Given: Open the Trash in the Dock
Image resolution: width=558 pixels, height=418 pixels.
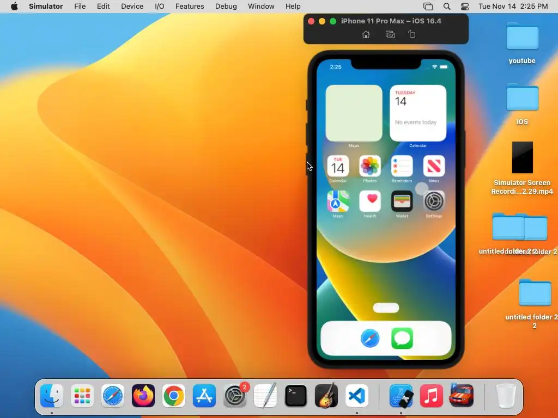Looking at the screenshot, I should (506, 396).
